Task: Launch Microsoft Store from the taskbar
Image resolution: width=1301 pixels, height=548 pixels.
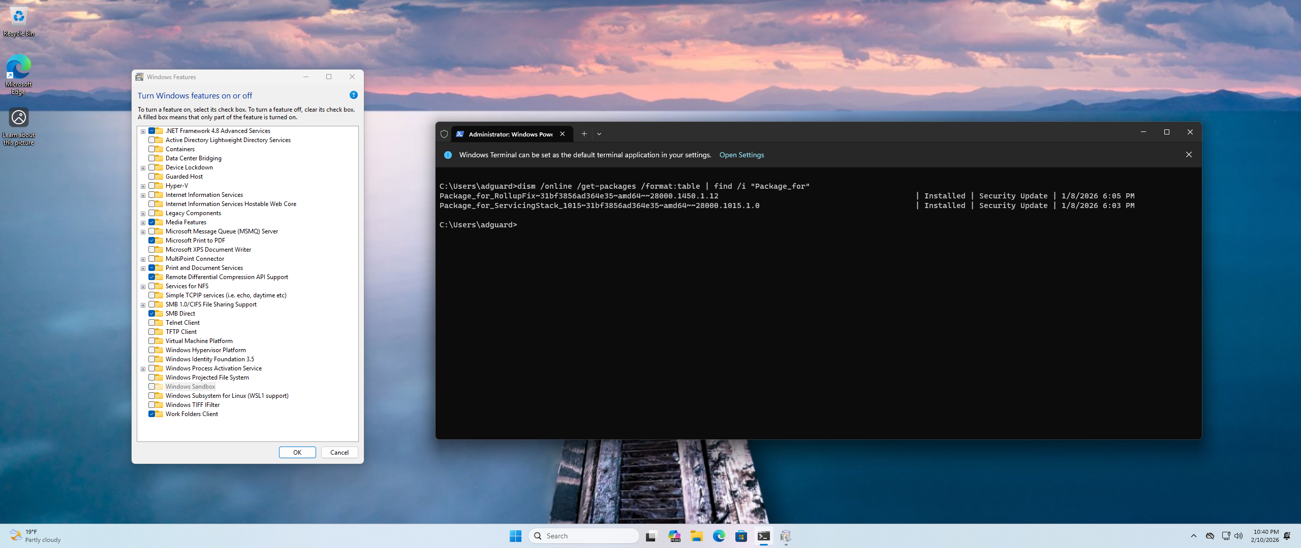Action: click(x=741, y=536)
